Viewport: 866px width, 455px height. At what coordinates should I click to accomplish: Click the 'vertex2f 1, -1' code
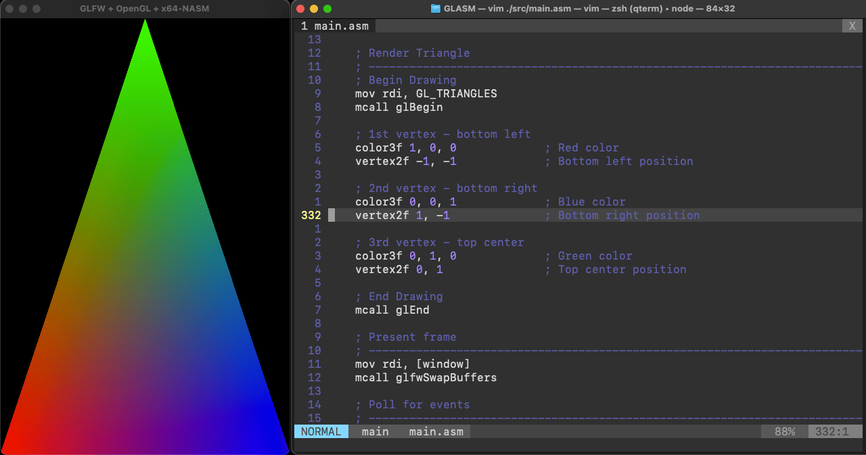click(403, 216)
